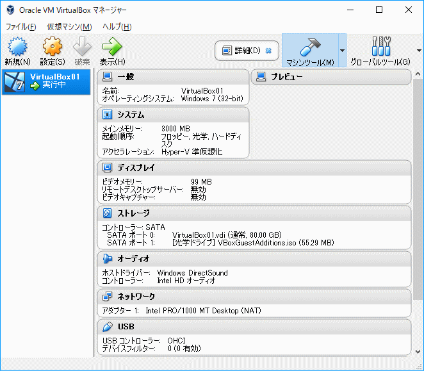Click the プレビュー section monitor icon

261,77
